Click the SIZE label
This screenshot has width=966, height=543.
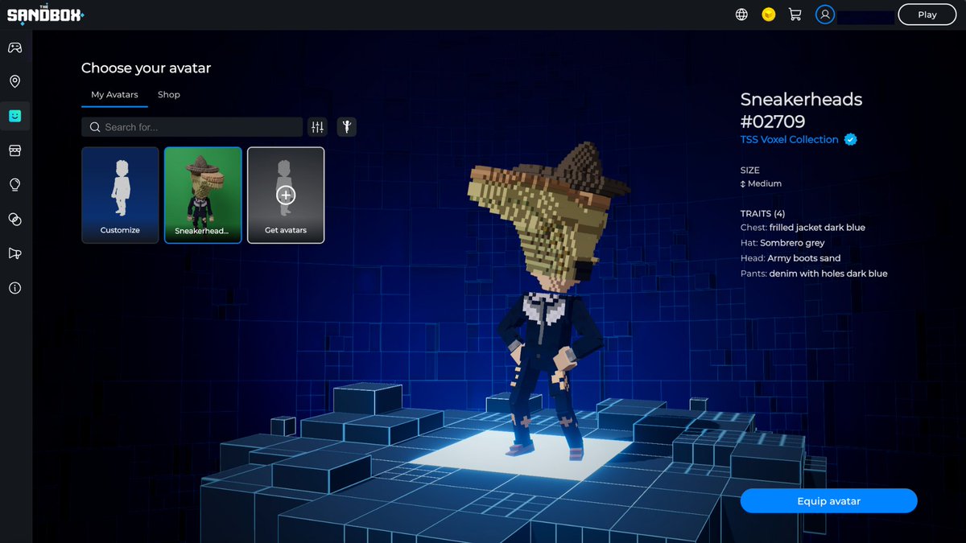click(x=750, y=171)
